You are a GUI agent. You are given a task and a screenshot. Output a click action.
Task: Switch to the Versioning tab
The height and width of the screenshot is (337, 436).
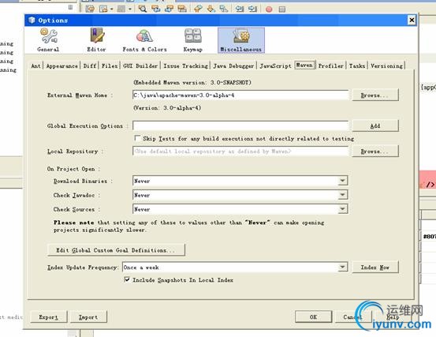tap(386, 66)
